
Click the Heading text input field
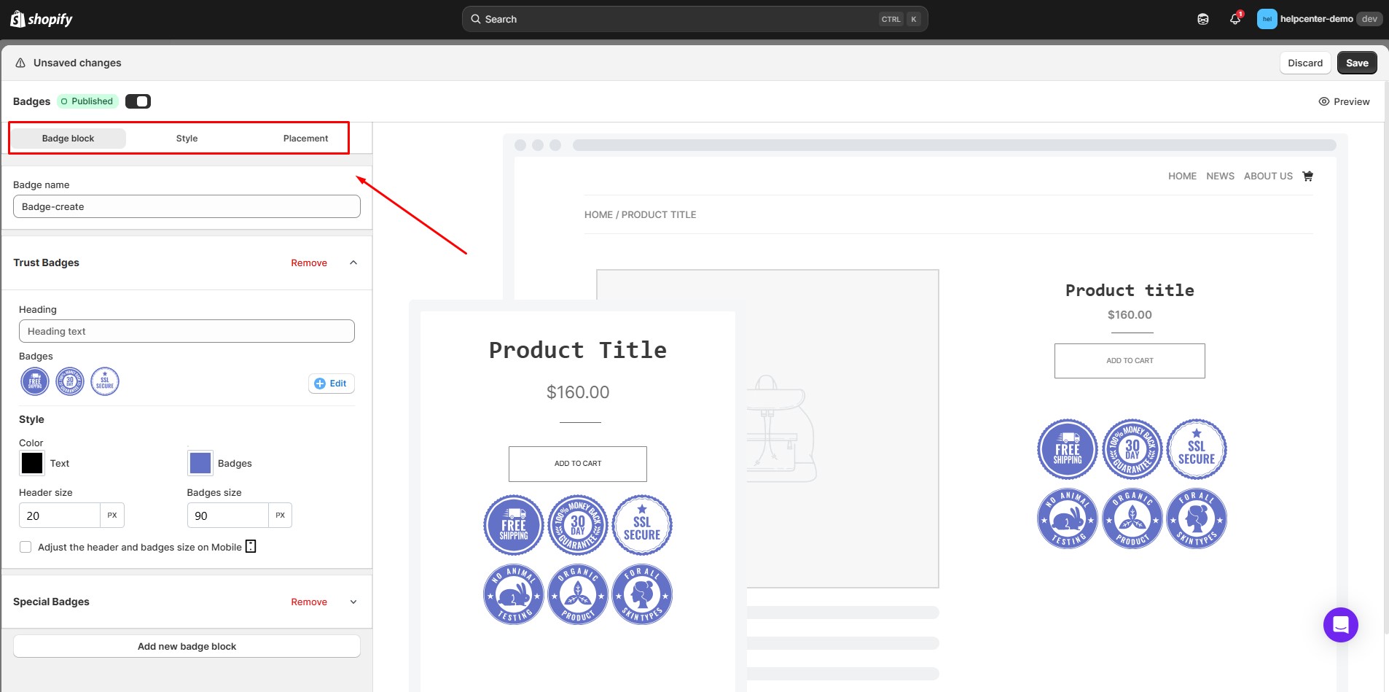click(x=187, y=331)
